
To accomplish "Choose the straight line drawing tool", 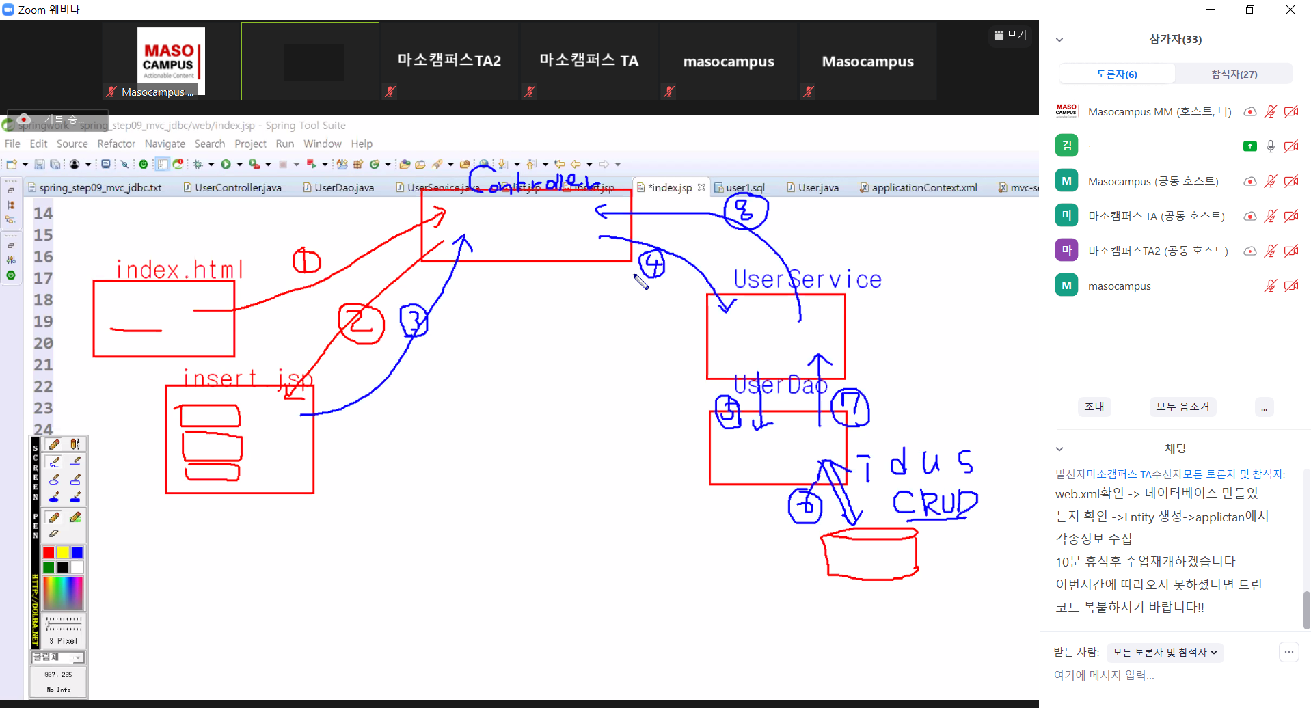I will coord(75,462).
